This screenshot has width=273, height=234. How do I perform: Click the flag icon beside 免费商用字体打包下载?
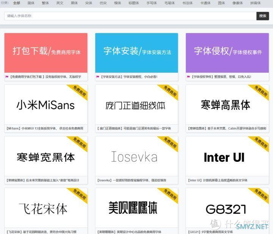7,77
